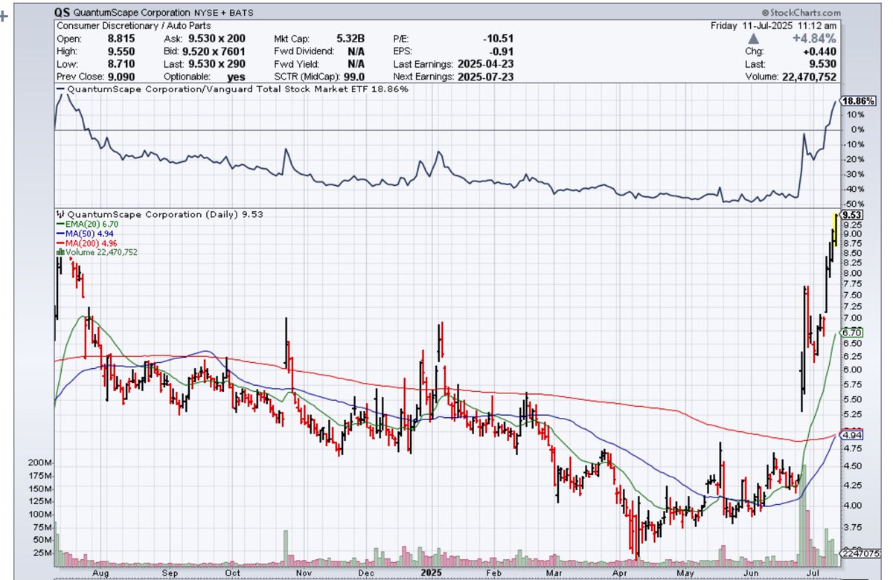Click the volume bars icon in the legend
893x580 pixels.
[x=59, y=252]
